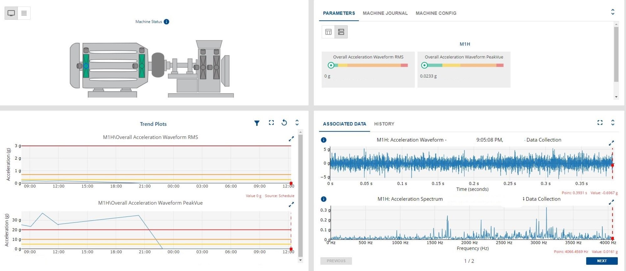Maximize the Trend Plots panel
The height and width of the screenshot is (271, 626).
tap(271, 123)
